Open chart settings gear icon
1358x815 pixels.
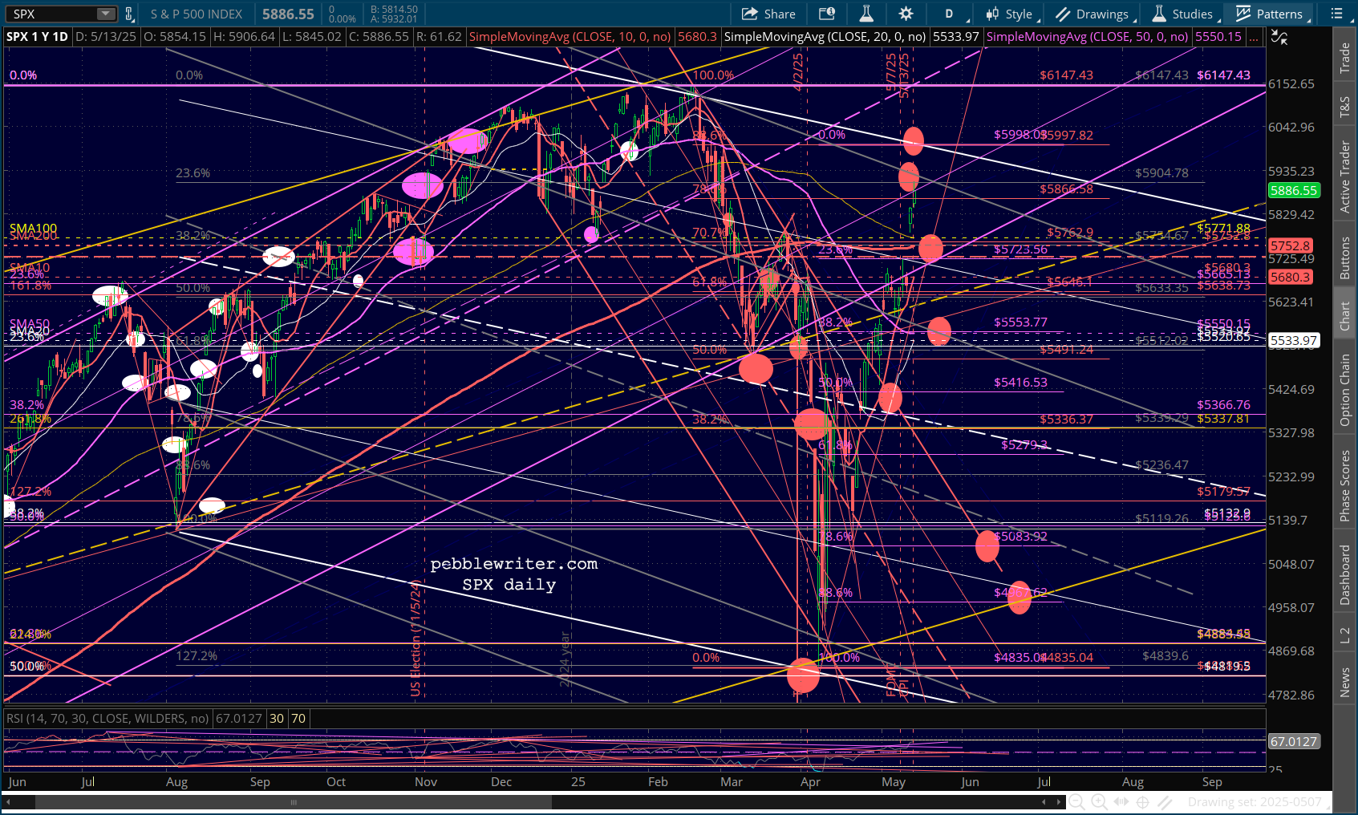pyautogui.click(x=906, y=14)
